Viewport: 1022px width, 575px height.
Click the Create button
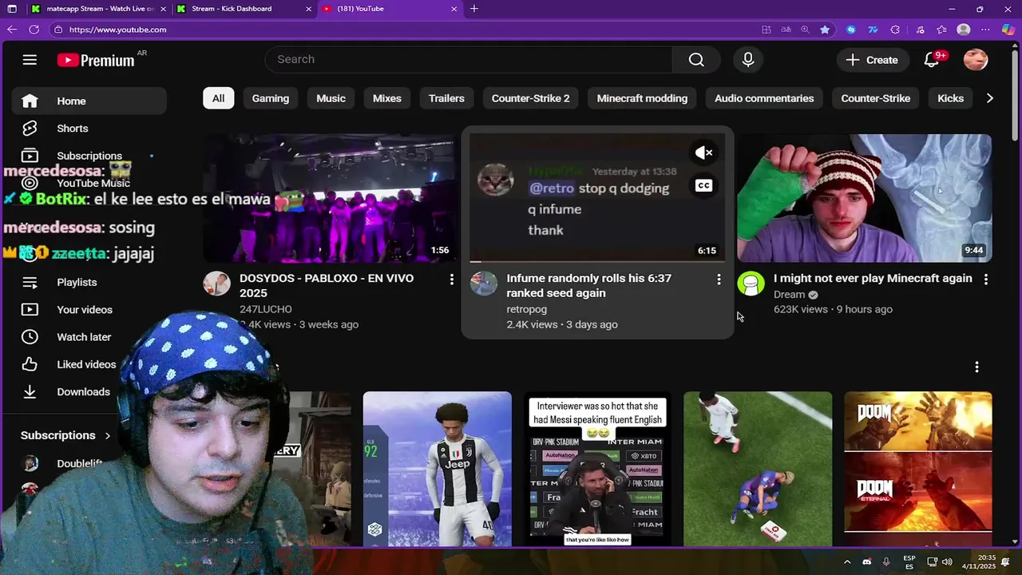872,60
